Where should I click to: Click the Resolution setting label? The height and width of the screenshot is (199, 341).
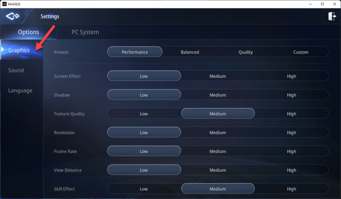[64, 133]
